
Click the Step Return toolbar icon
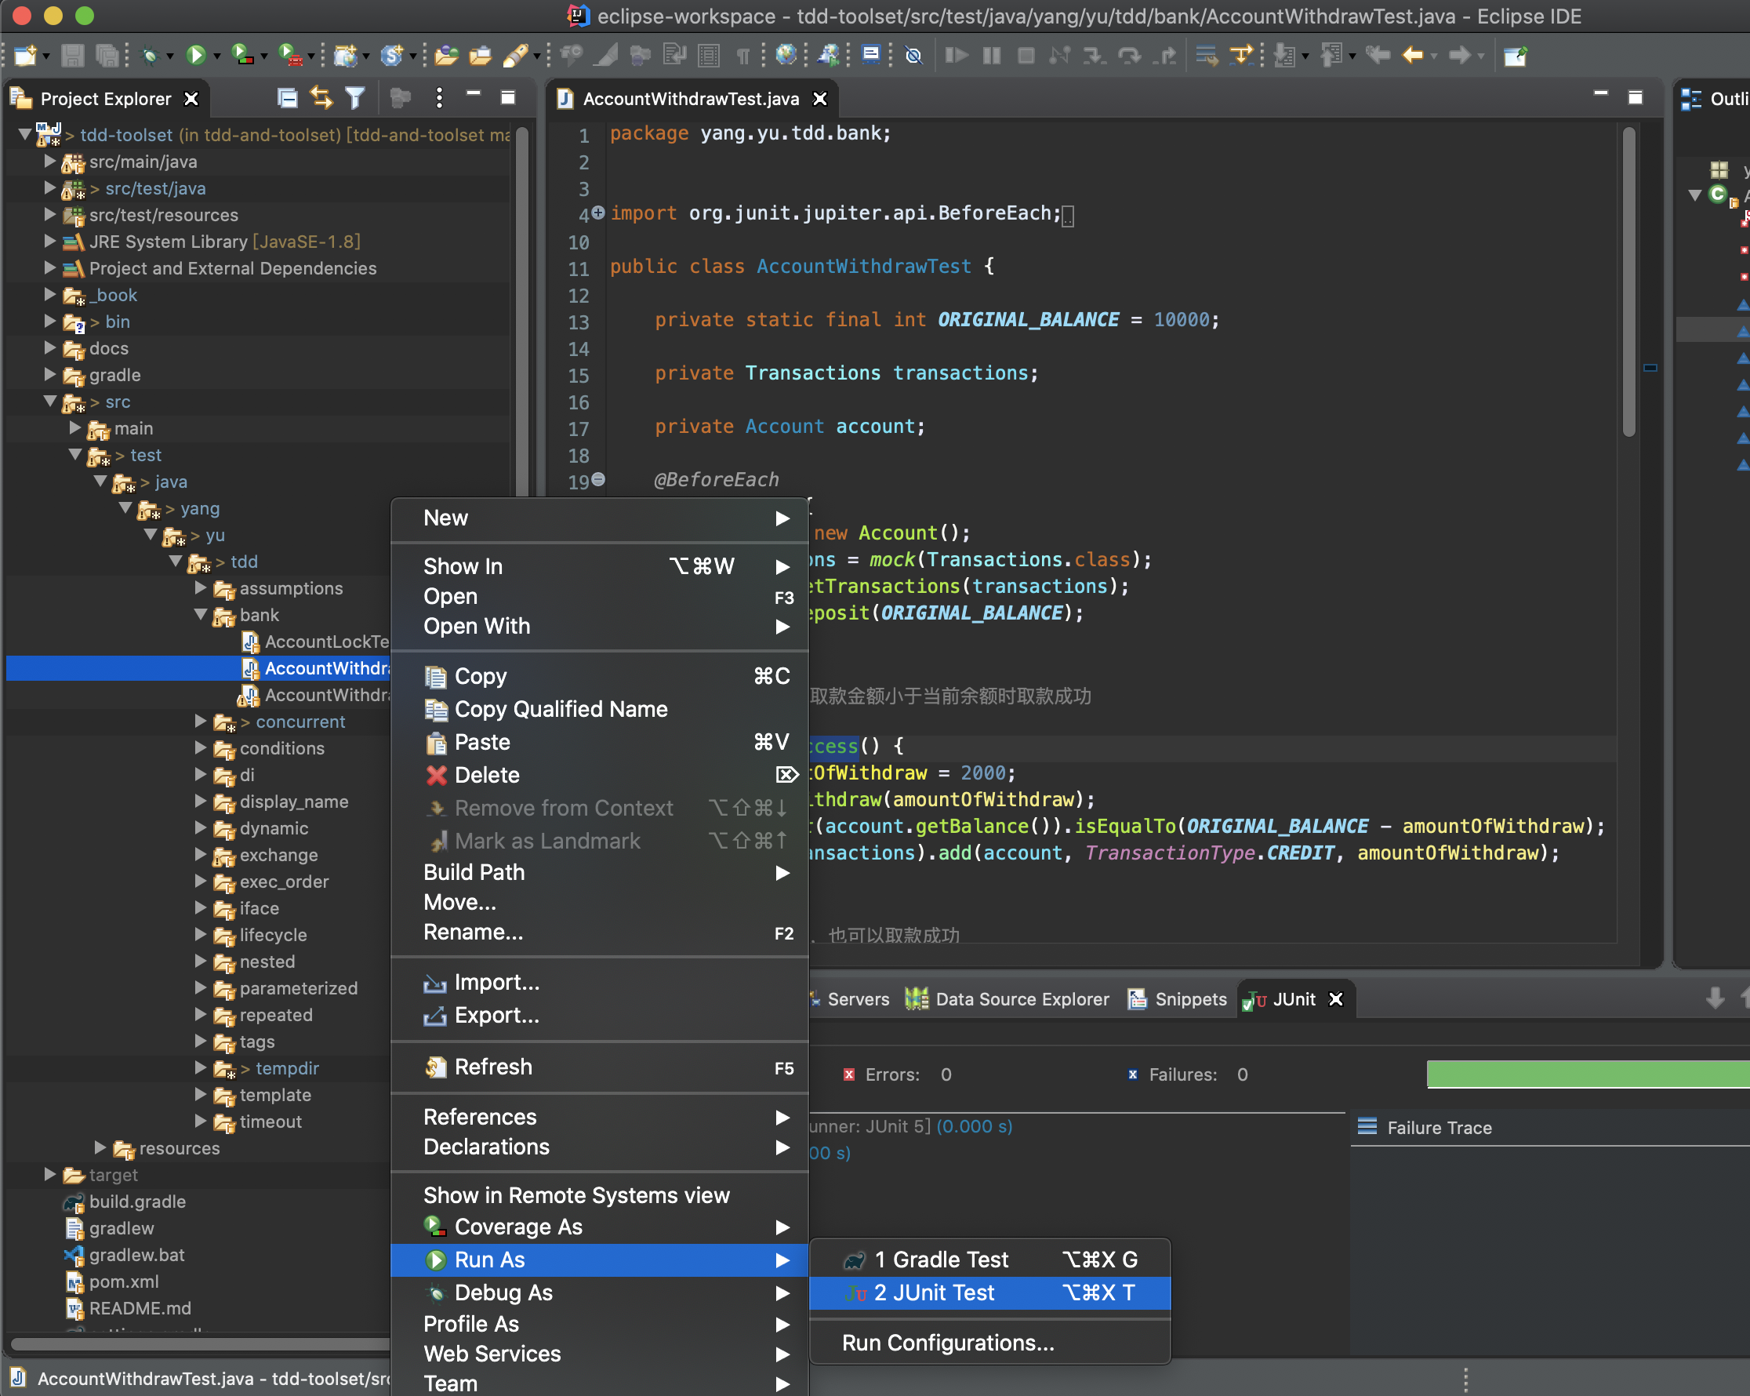[x=1167, y=55]
